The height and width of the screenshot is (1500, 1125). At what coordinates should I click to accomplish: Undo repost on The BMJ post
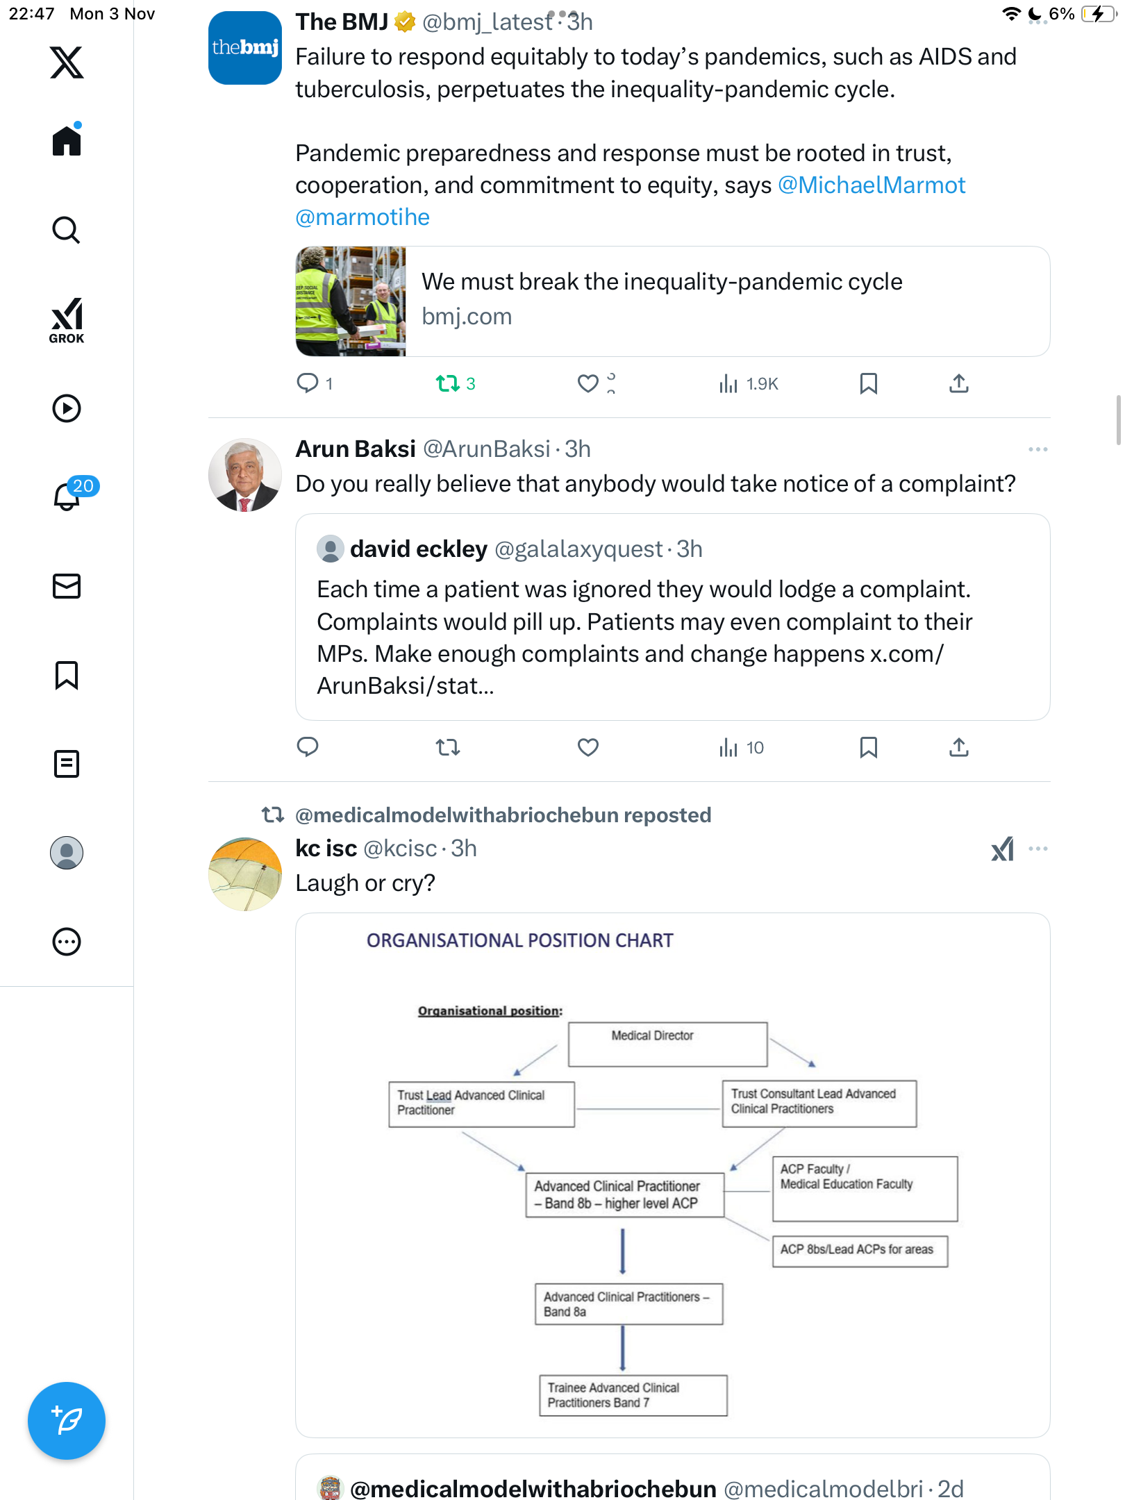455,383
